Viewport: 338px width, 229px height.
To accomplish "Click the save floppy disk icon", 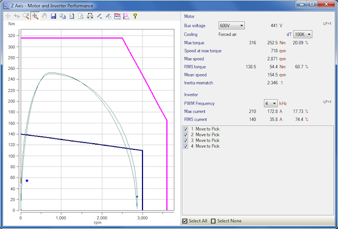I will pyautogui.click(x=54, y=16).
